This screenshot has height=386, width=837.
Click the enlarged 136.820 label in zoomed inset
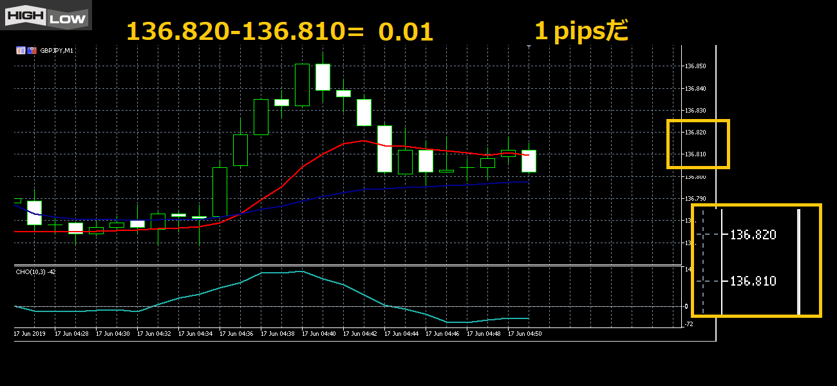[753, 235]
